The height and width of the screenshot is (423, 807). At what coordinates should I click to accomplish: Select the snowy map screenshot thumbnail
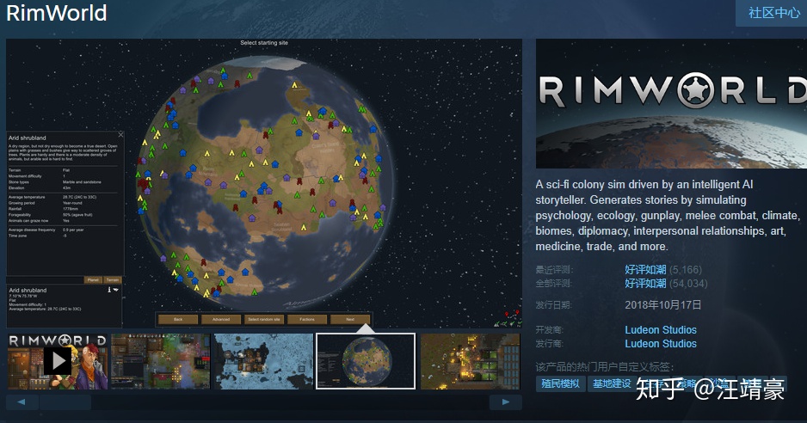pyautogui.click(x=263, y=361)
